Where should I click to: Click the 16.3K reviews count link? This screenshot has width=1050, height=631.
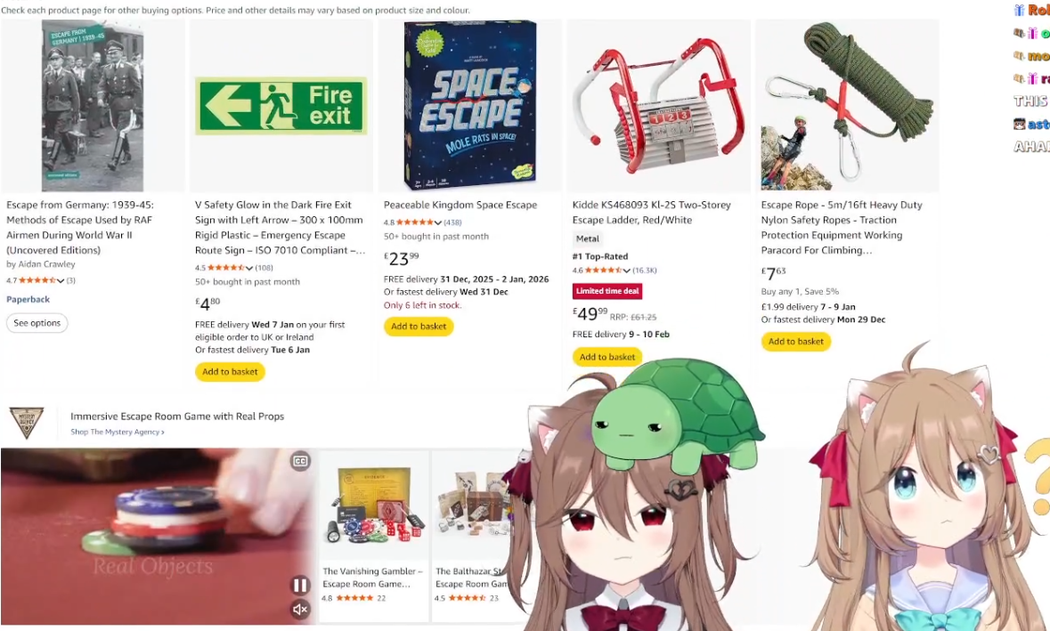(645, 271)
